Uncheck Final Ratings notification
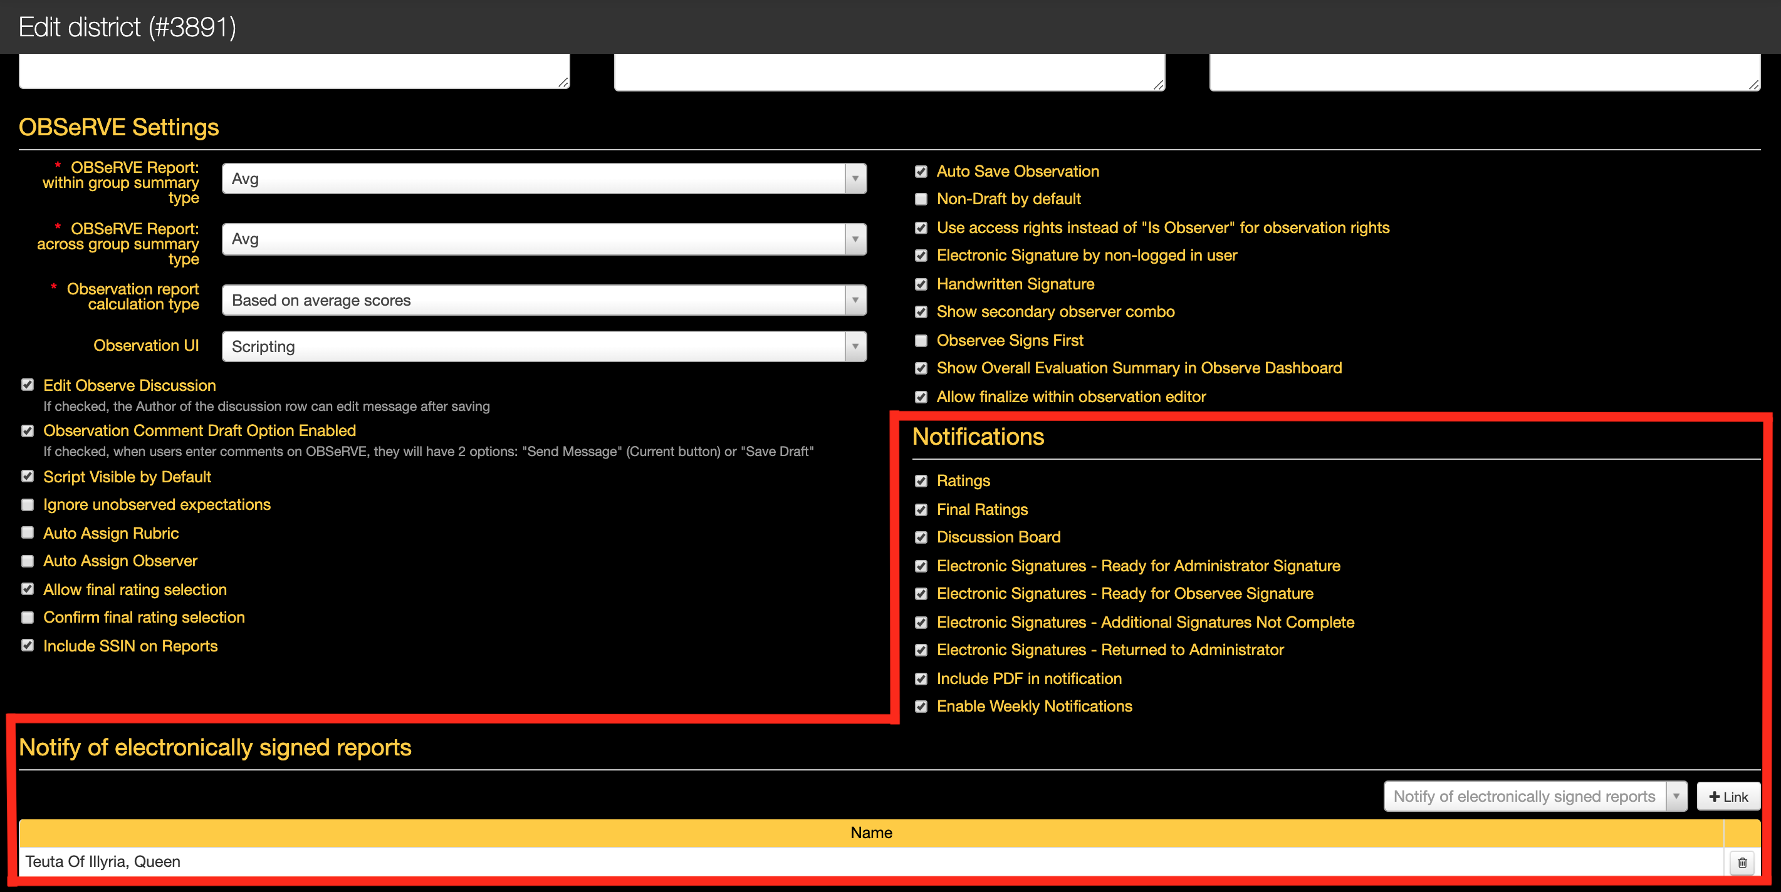 point(921,509)
